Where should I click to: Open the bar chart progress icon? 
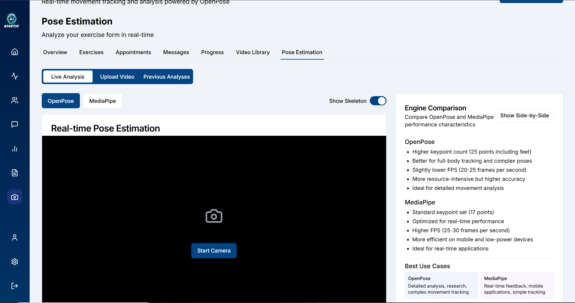coord(15,148)
